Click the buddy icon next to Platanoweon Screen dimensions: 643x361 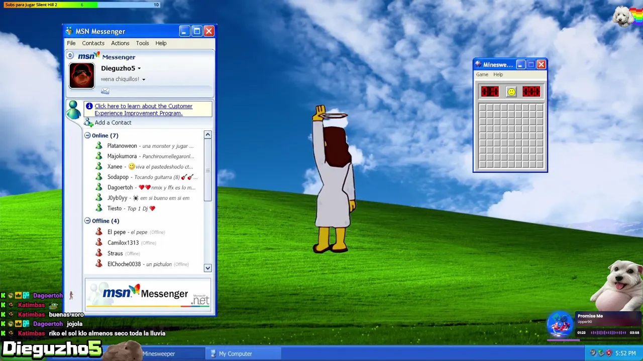99,146
